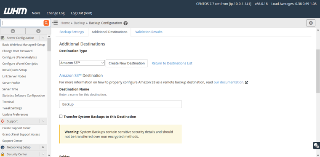The height and width of the screenshot is (157, 320).
Task: Open the our documentation link
Action: (x=229, y=82)
